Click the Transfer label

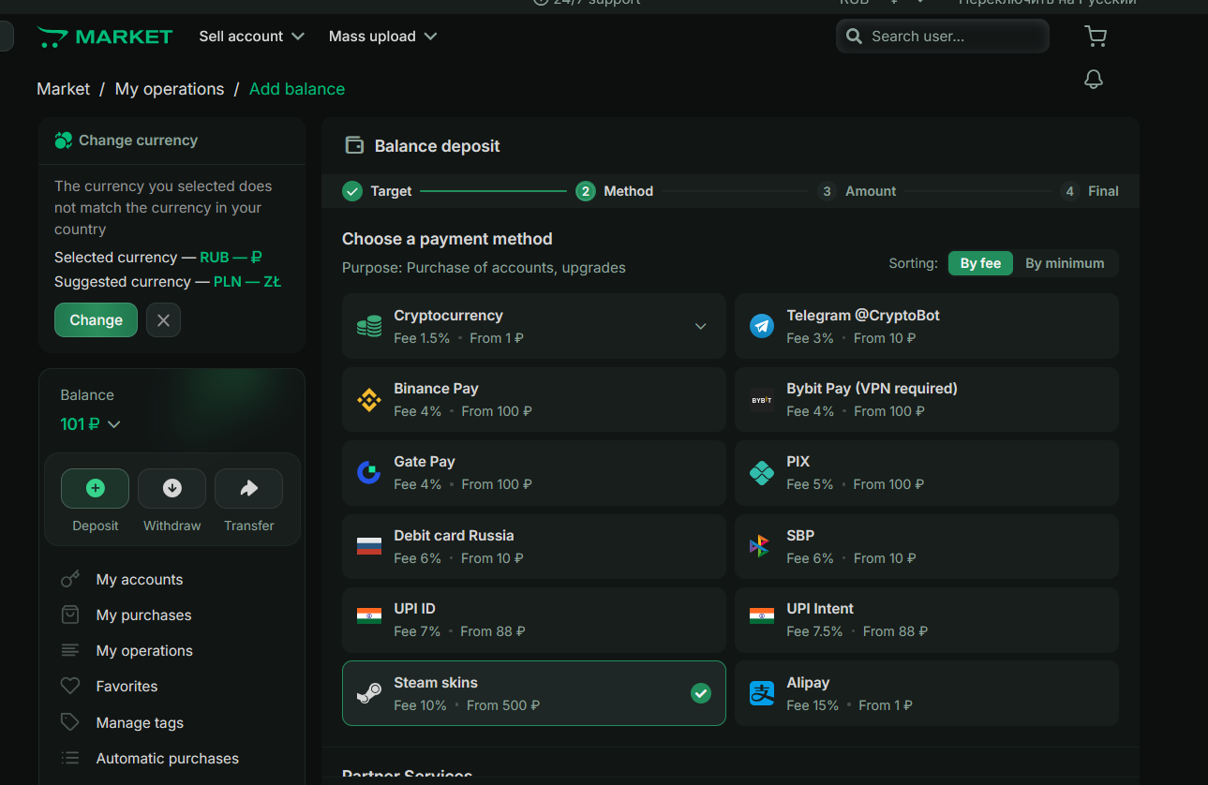pos(249,526)
